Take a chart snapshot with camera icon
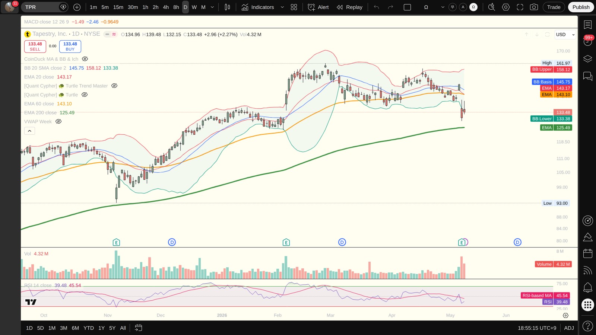The width and height of the screenshot is (596, 335). [534, 7]
